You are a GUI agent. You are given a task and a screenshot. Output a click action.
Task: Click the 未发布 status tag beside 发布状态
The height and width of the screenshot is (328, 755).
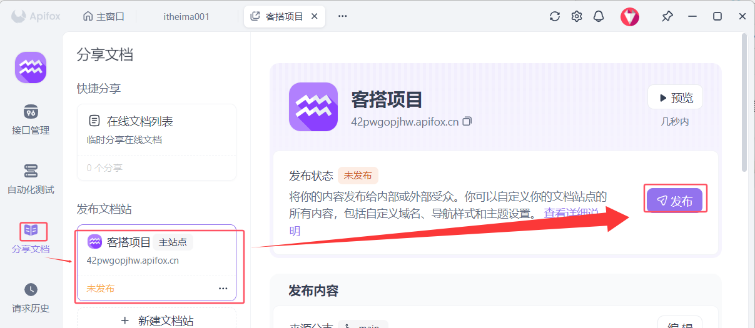pos(358,176)
